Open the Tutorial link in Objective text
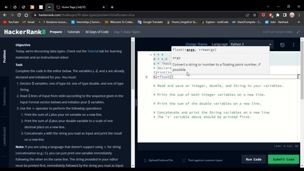The width and height of the screenshot is (304, 171). click(93, 51)
